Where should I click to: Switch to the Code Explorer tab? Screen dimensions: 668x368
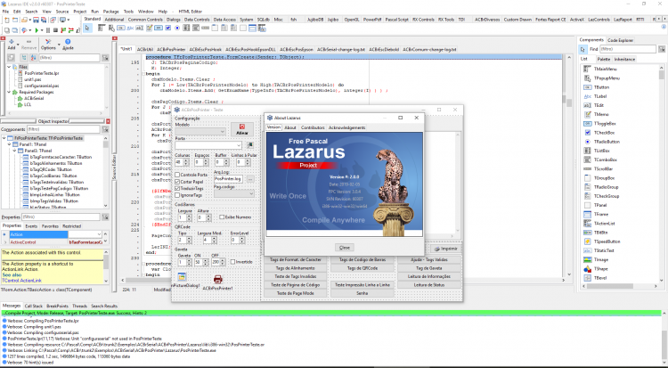click(620, 40)
